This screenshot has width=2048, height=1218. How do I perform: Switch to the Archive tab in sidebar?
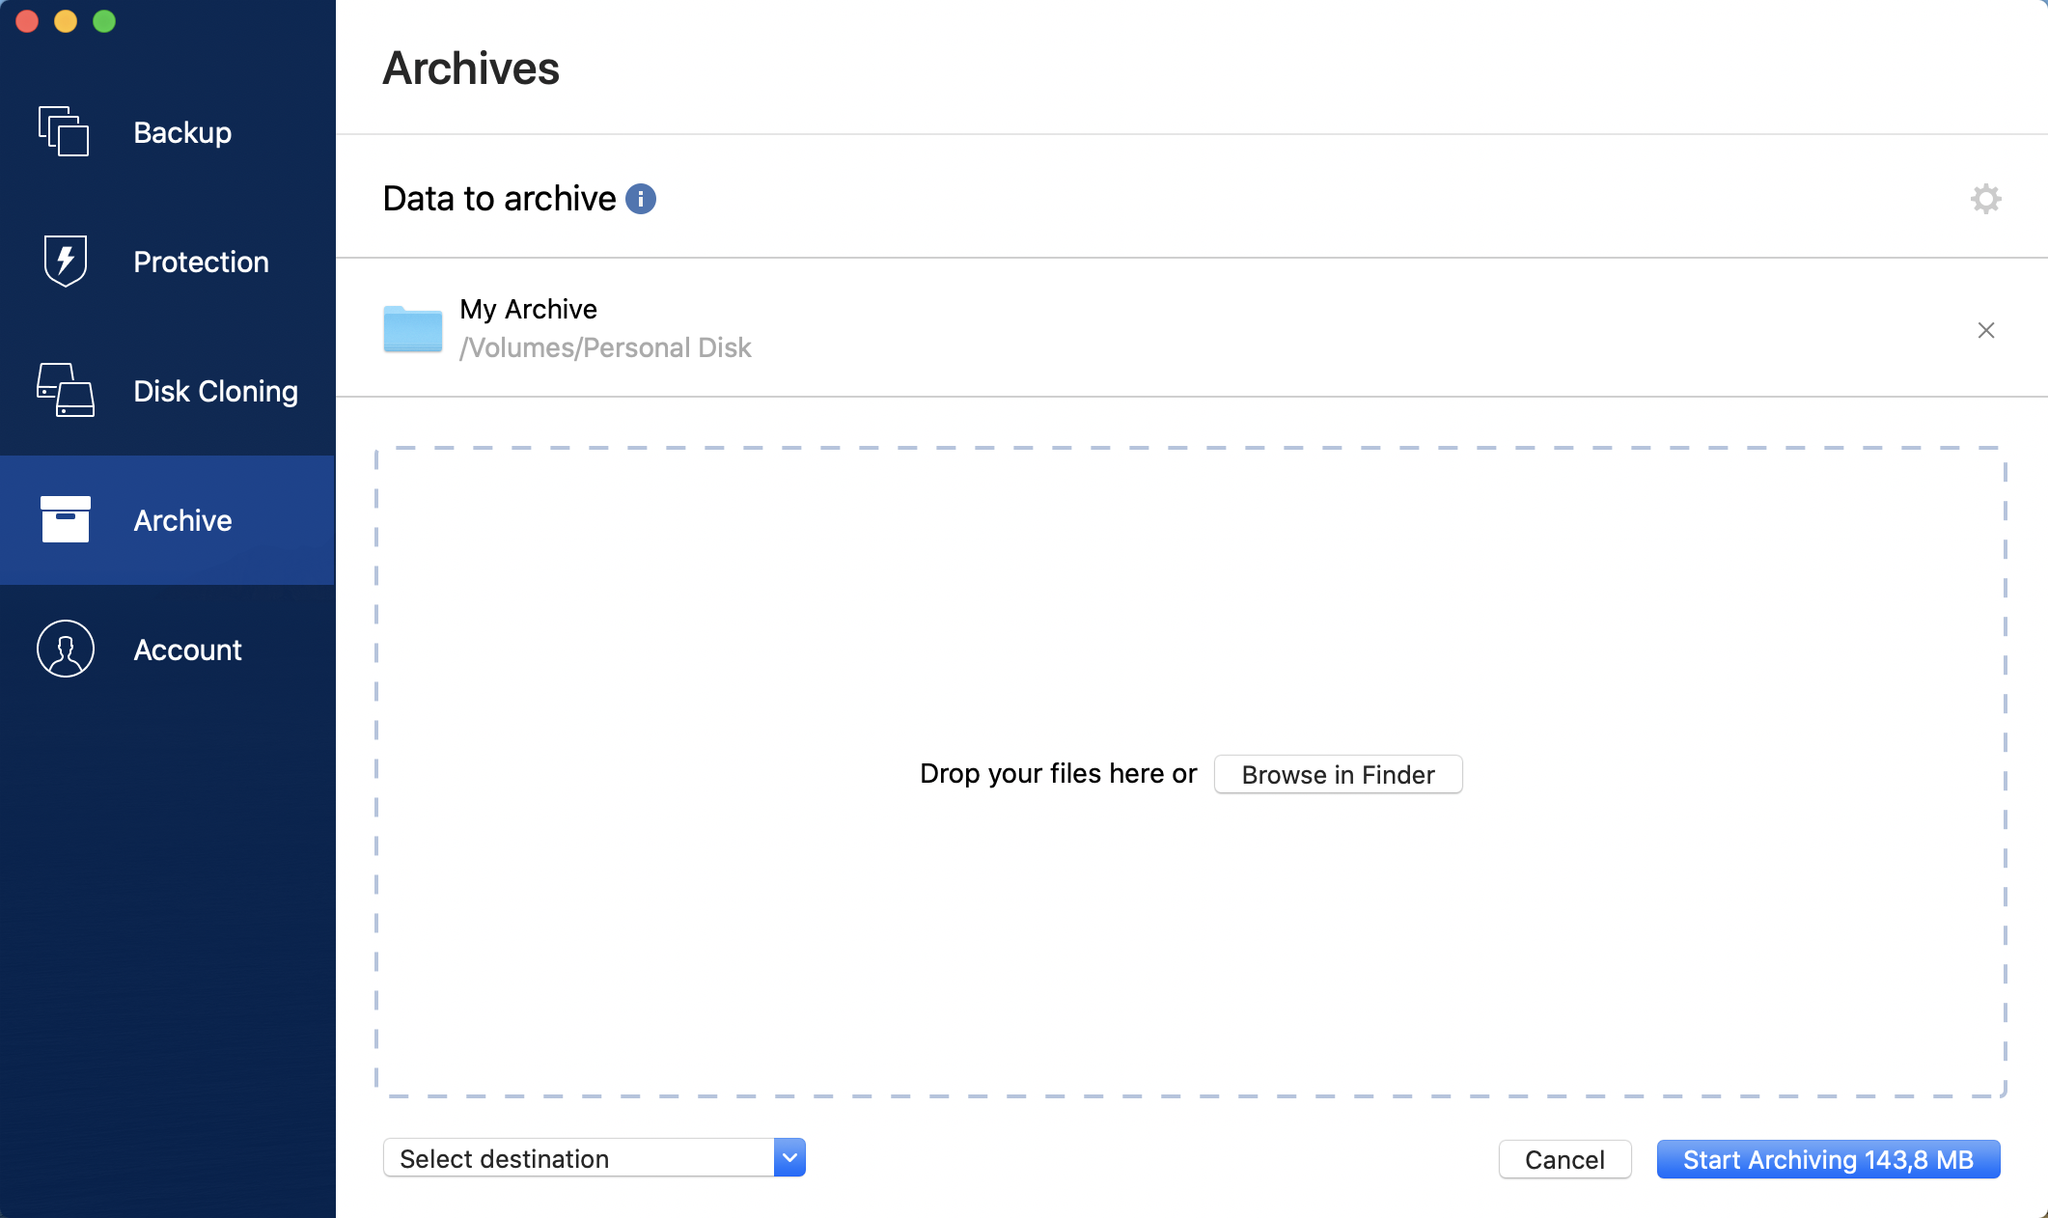pos(181,520)
